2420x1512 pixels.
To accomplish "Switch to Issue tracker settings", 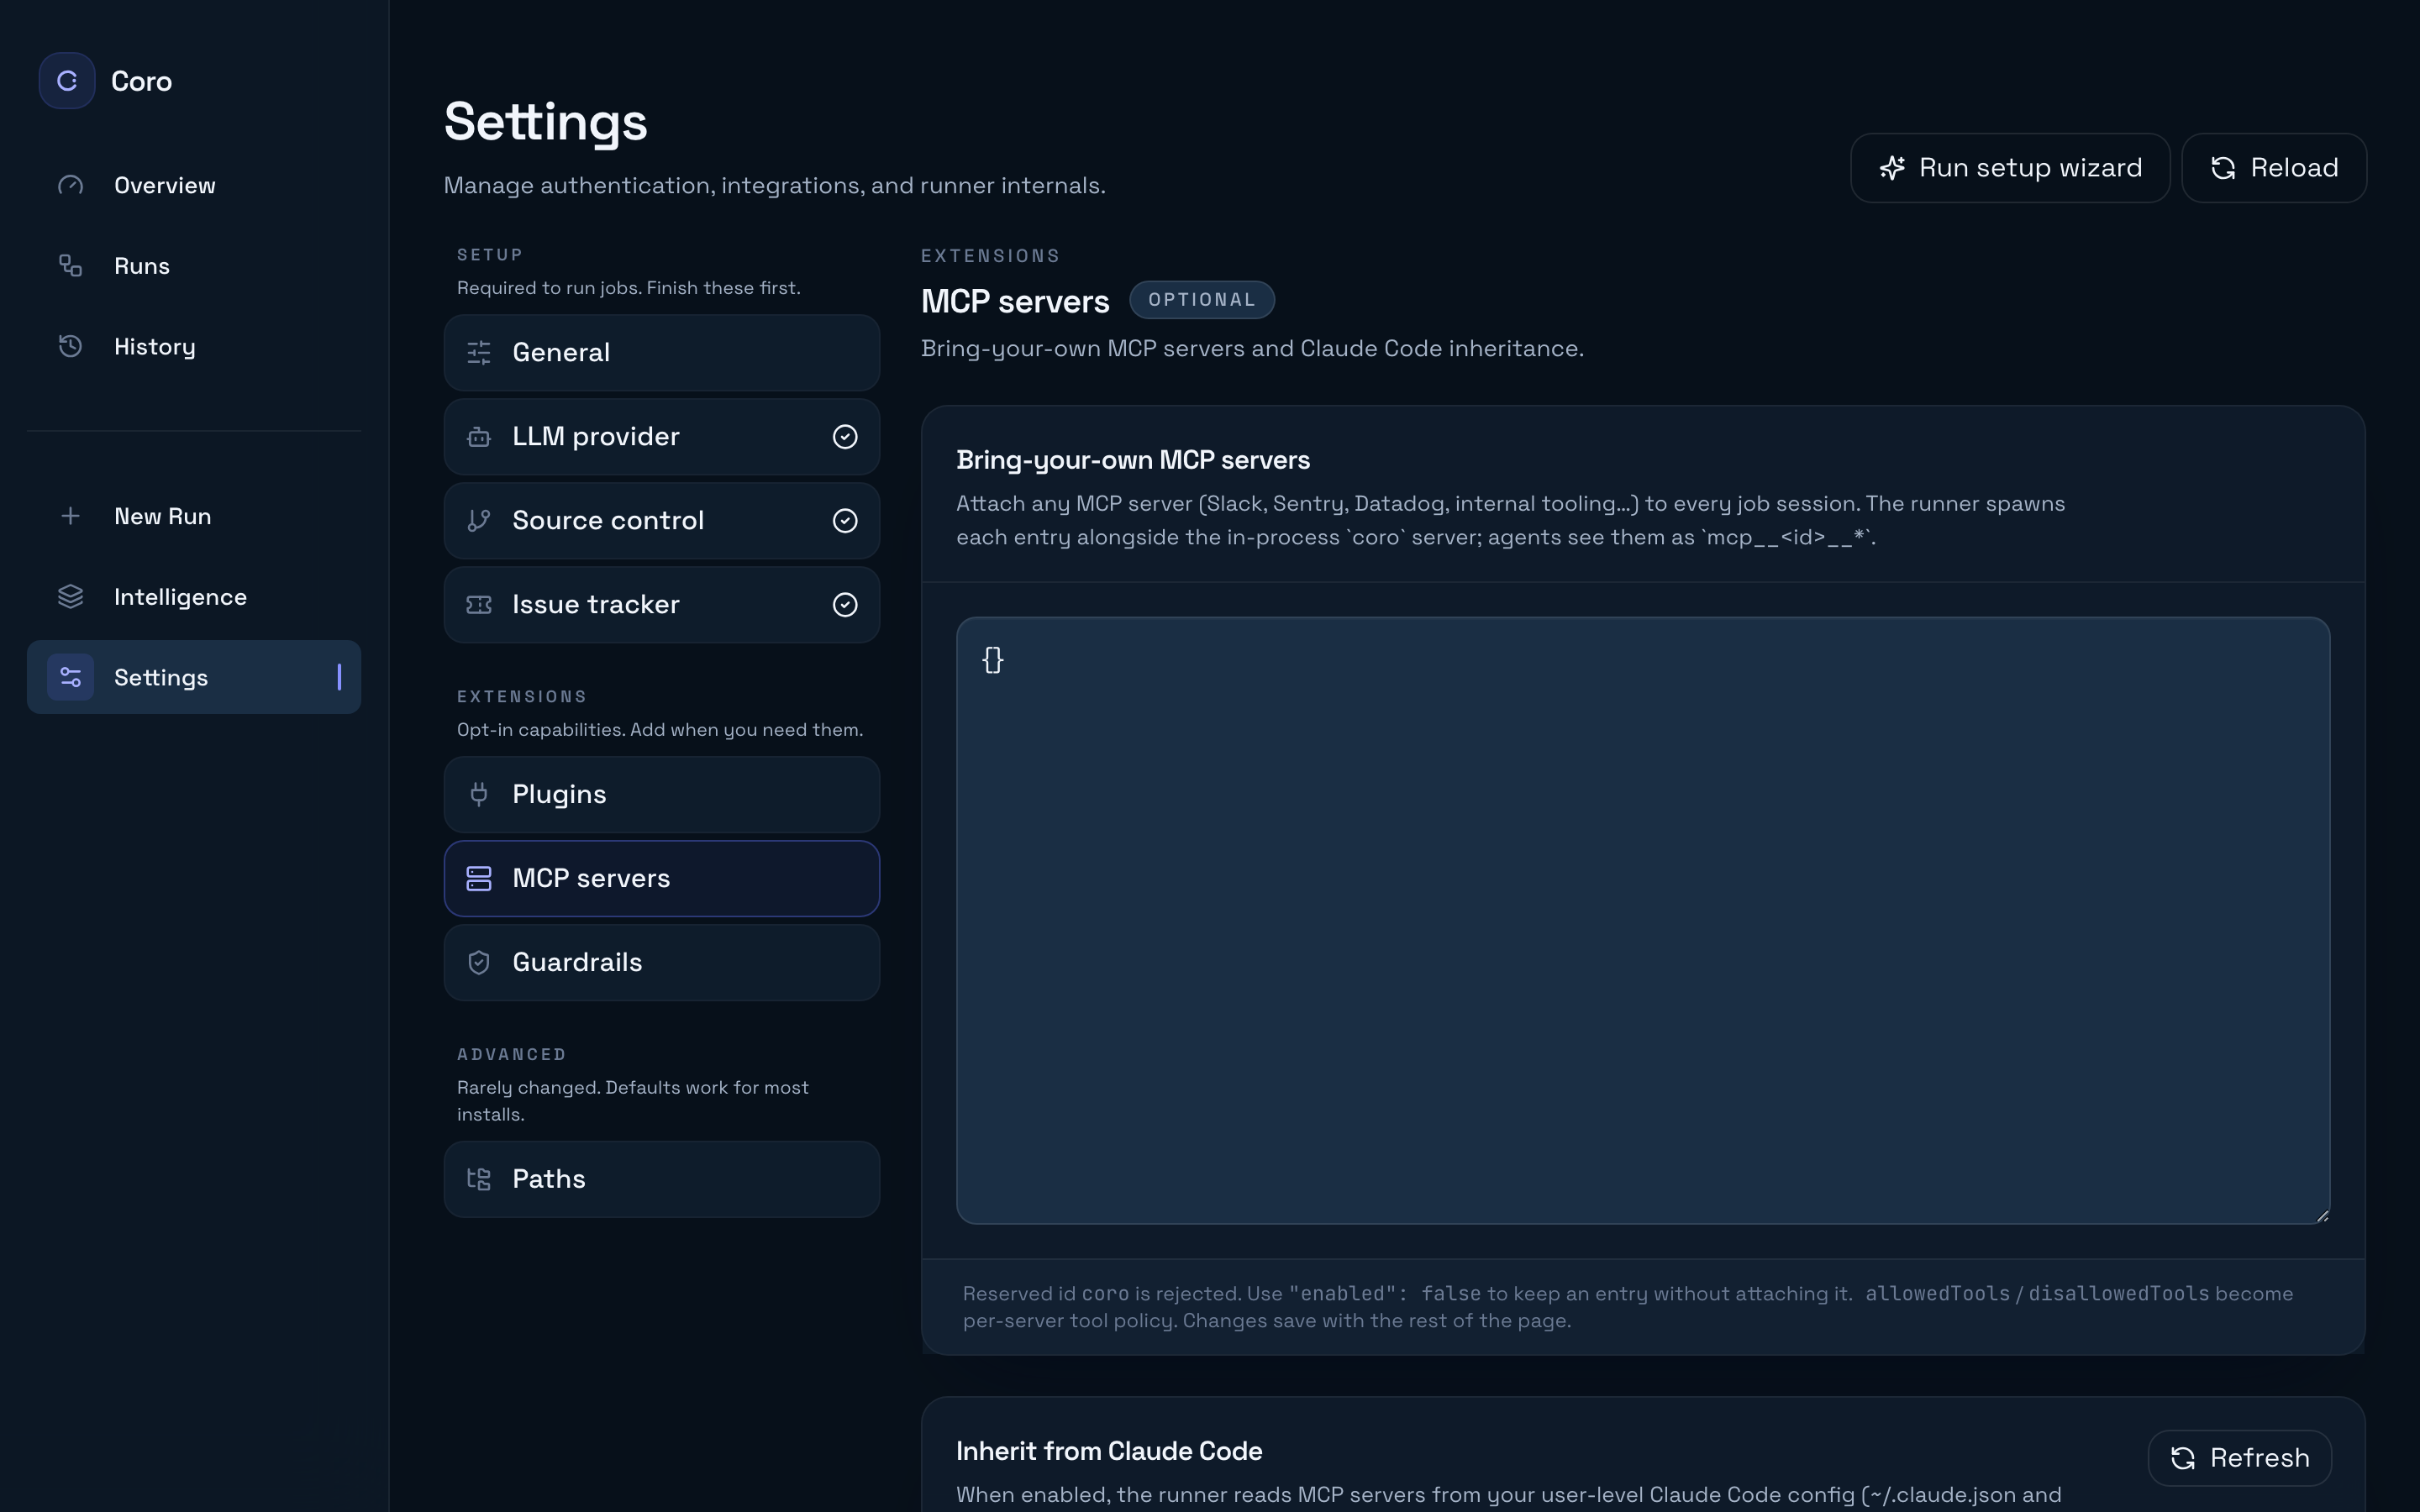I will coord(662,605).
